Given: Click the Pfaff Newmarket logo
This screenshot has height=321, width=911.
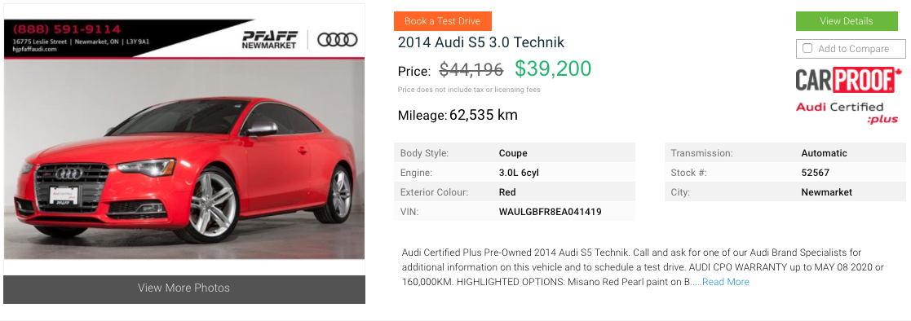Looking at the screenshot, I should point(270,39).
